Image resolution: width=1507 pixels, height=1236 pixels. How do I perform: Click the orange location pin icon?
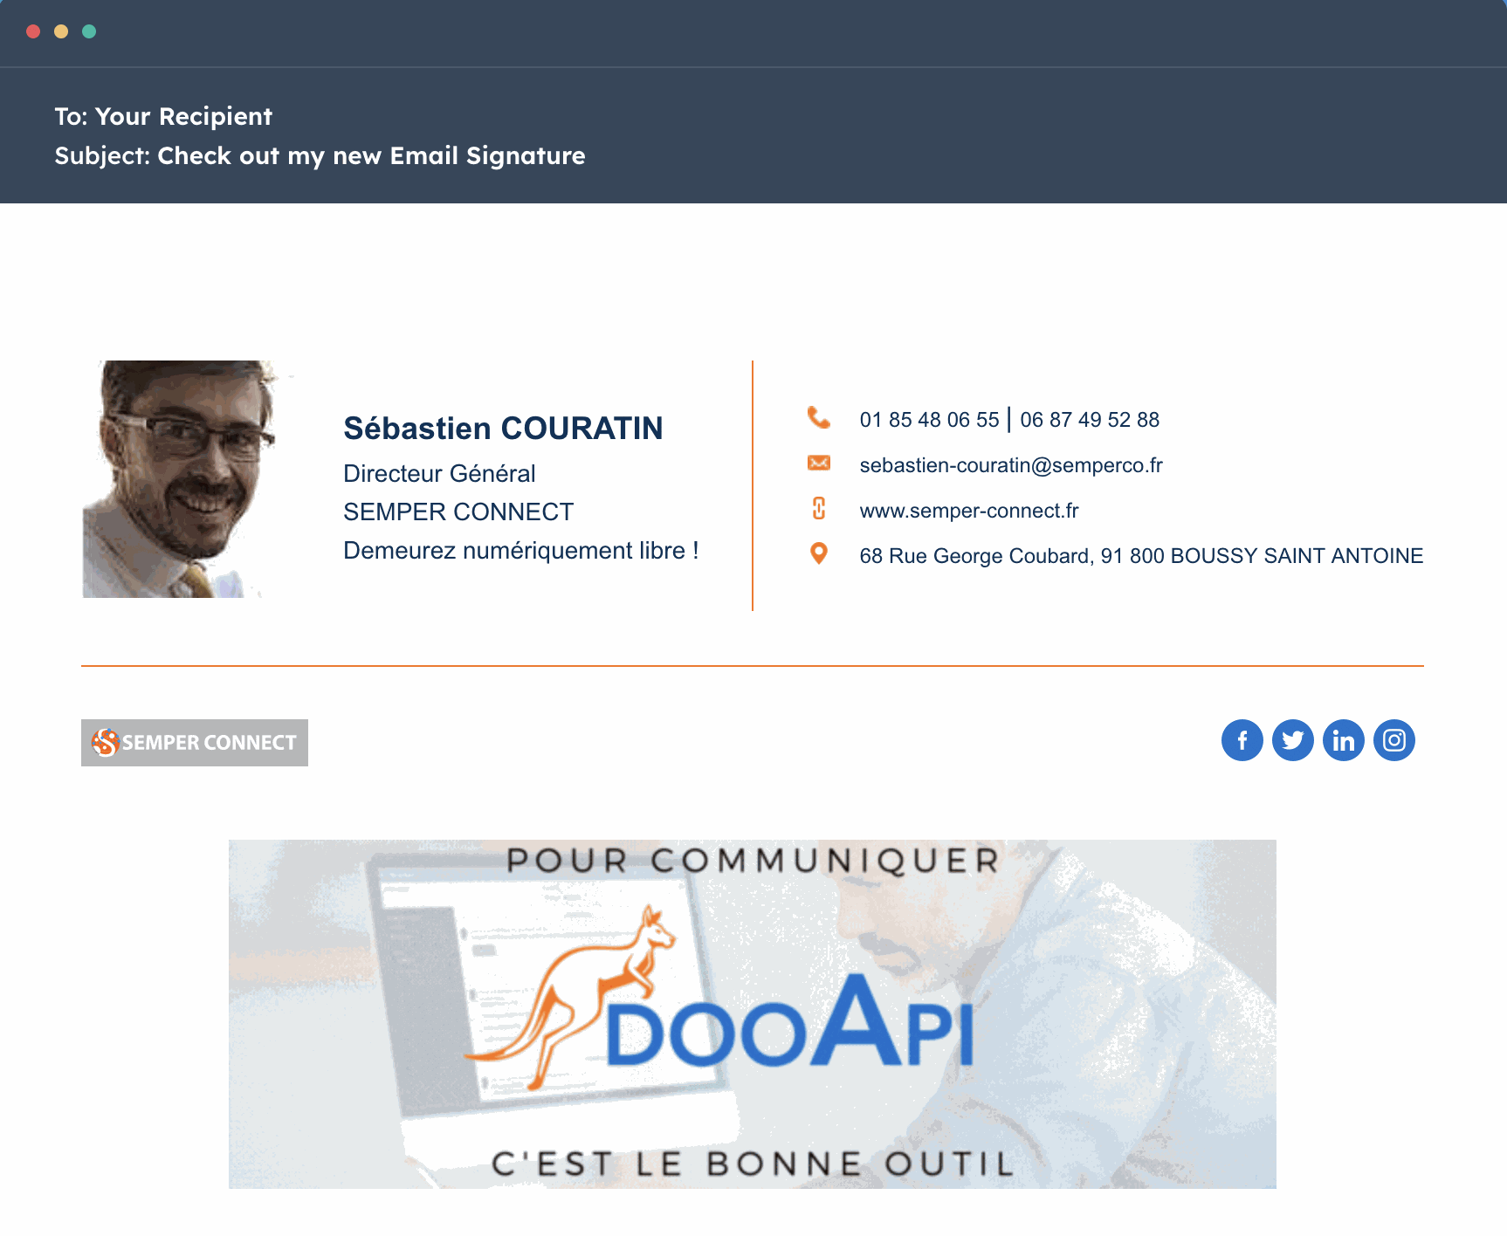(x=818, y=554)
